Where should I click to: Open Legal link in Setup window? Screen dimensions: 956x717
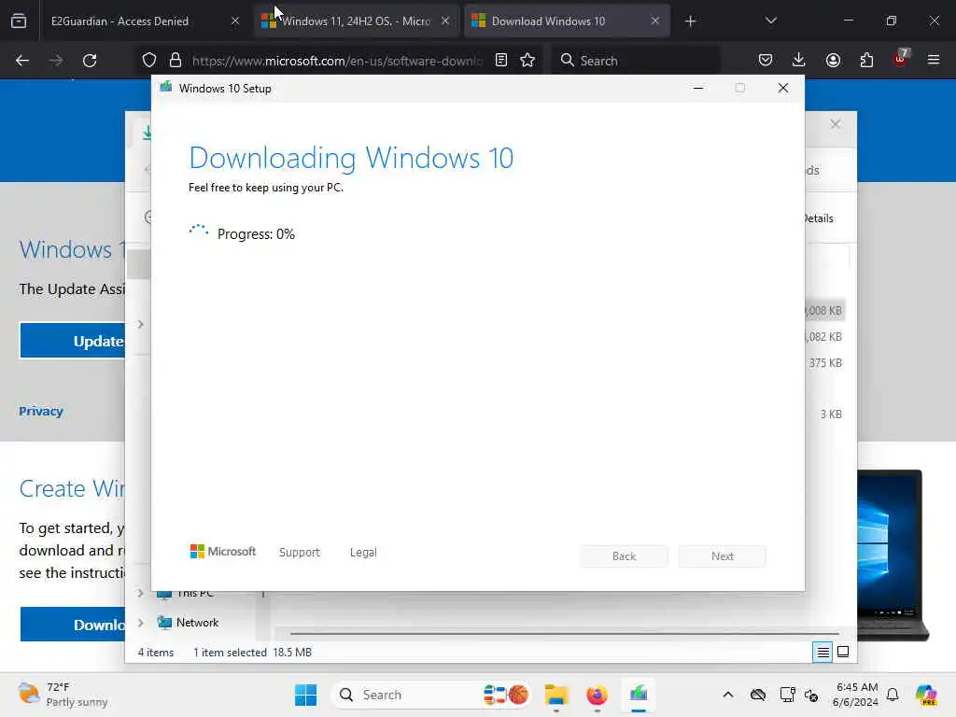tap(363, 553)
